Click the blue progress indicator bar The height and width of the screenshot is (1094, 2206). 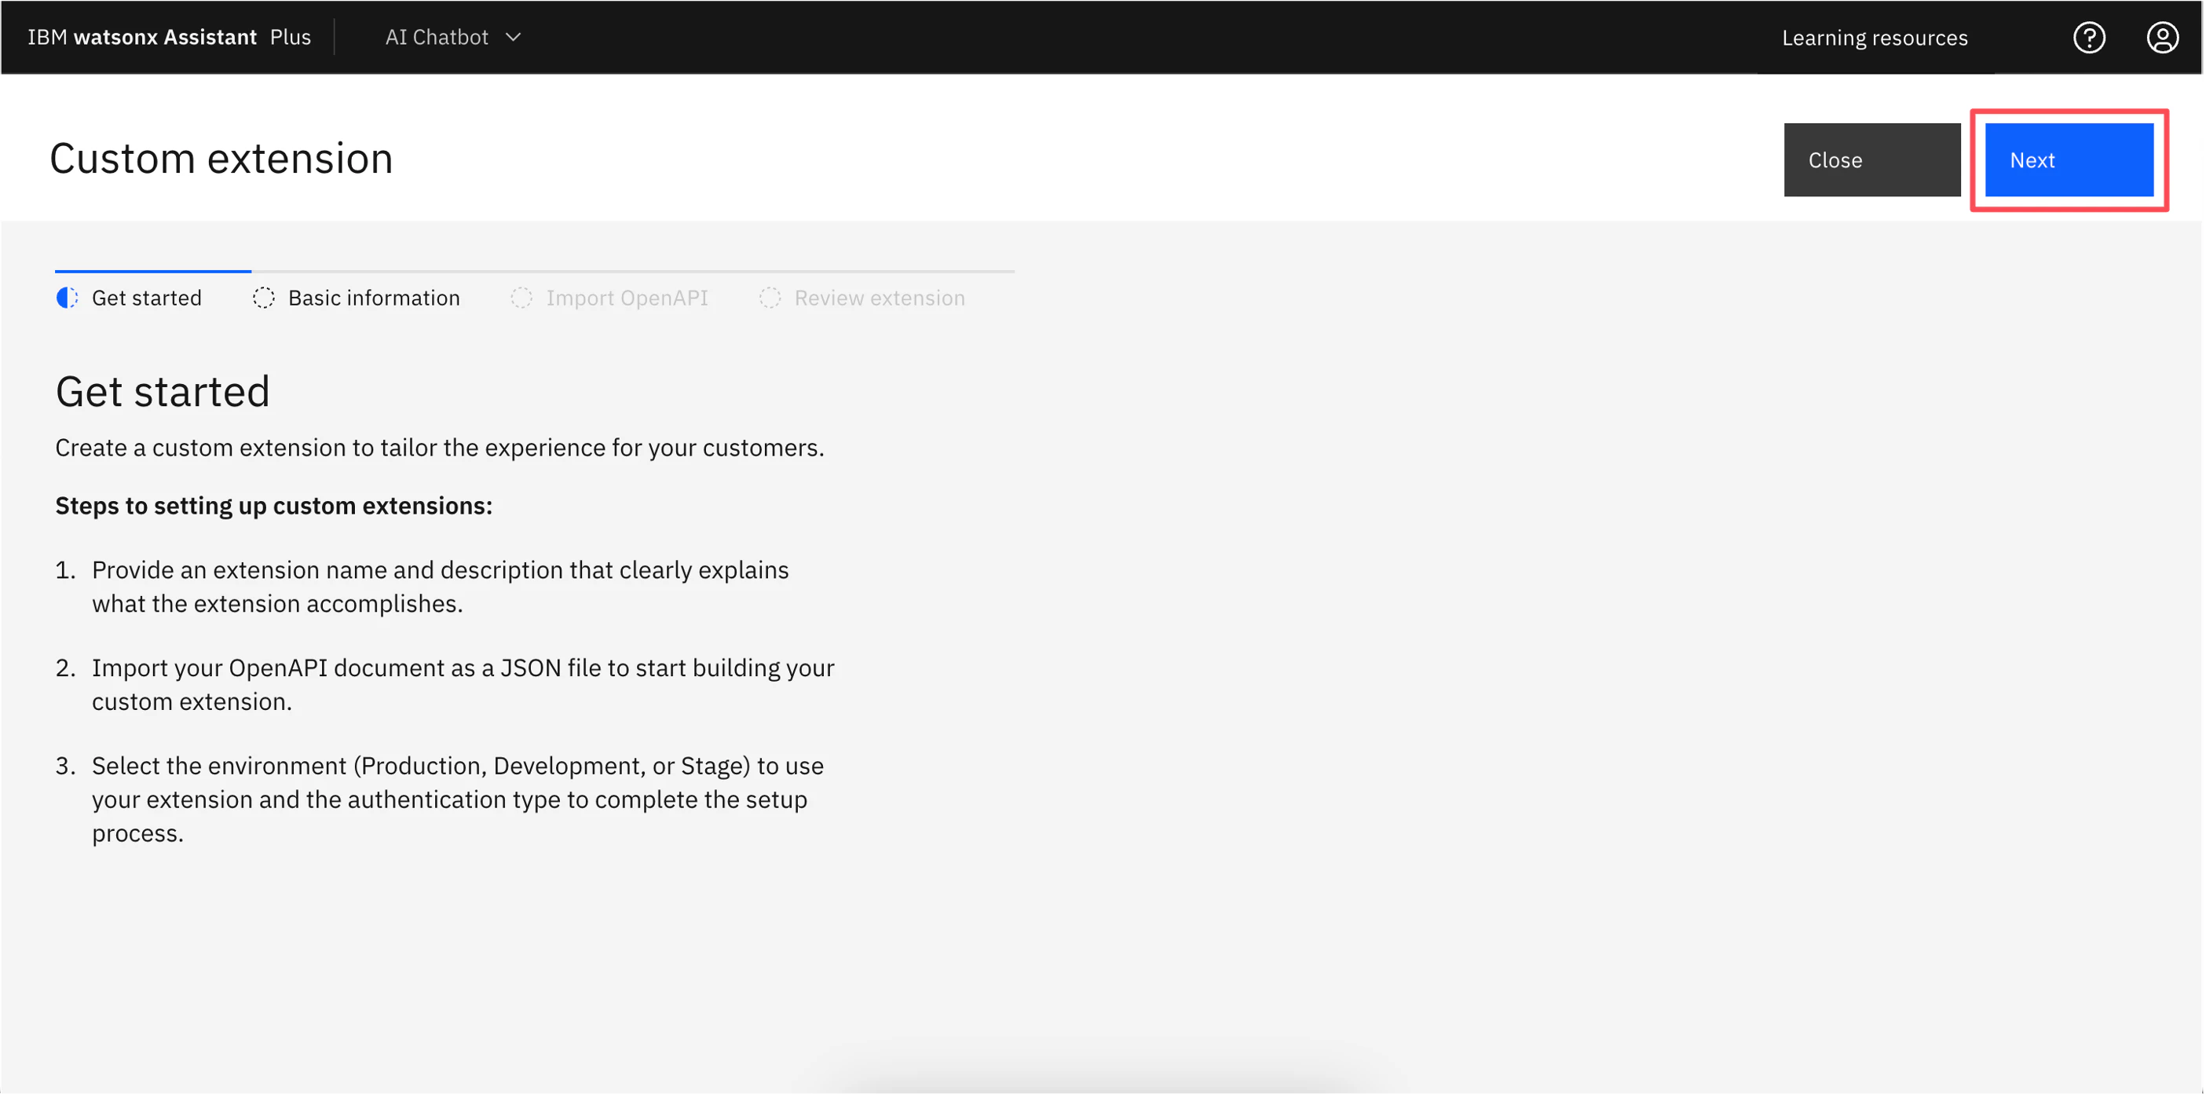click(x=153, y=271)
